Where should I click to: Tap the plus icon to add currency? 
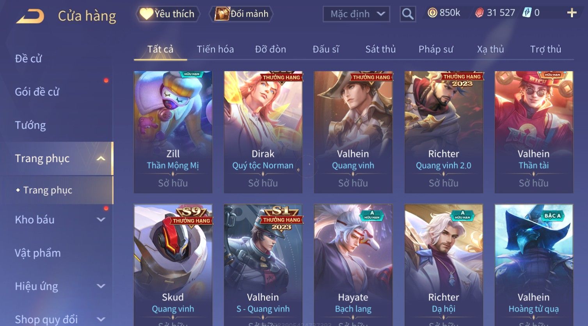[x=572, y=13]
